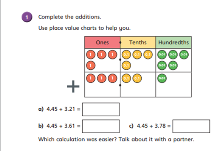Select the third green 0.01 counter in top row
Image resolution: width=223 pixels, height=151 pixels.
184,55
